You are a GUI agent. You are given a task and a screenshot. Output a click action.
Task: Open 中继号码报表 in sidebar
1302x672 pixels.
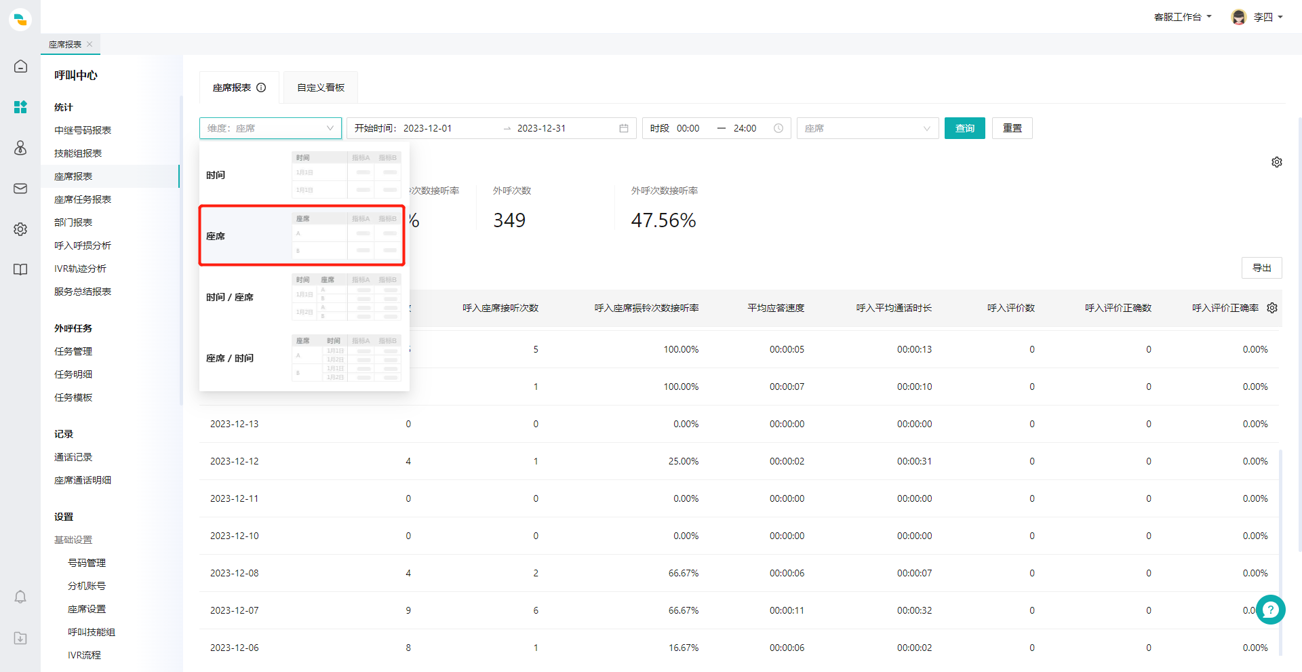click(x=83, y=130)
